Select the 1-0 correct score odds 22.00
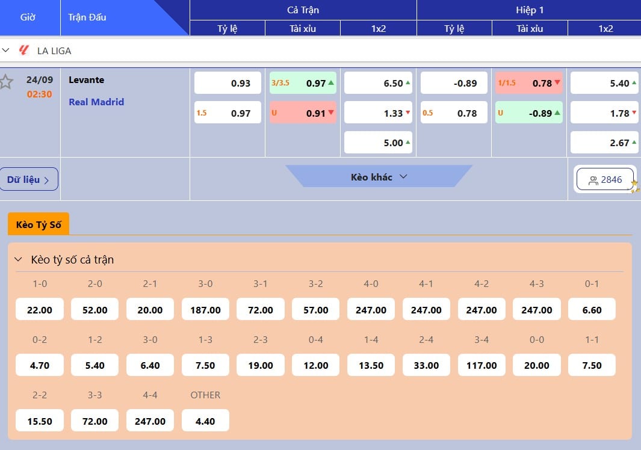 coord(40,310)
